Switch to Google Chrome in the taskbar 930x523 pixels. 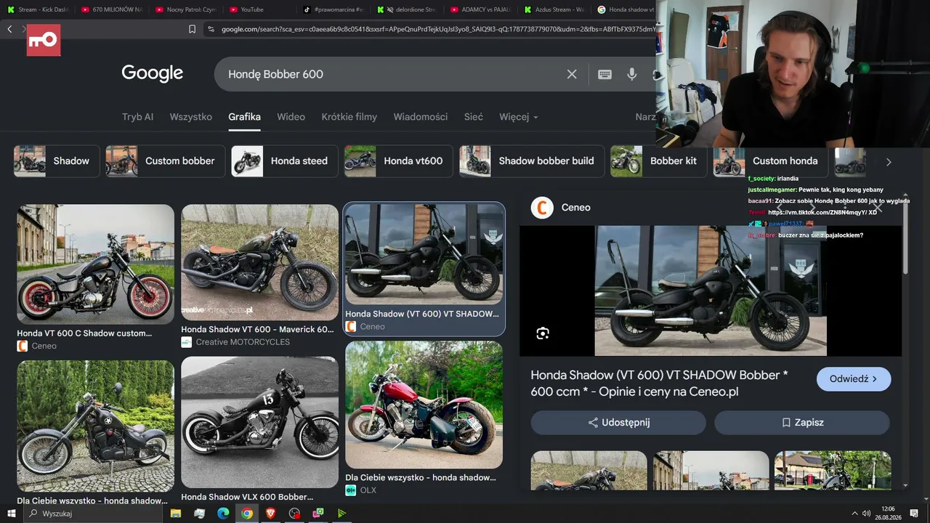247,514
